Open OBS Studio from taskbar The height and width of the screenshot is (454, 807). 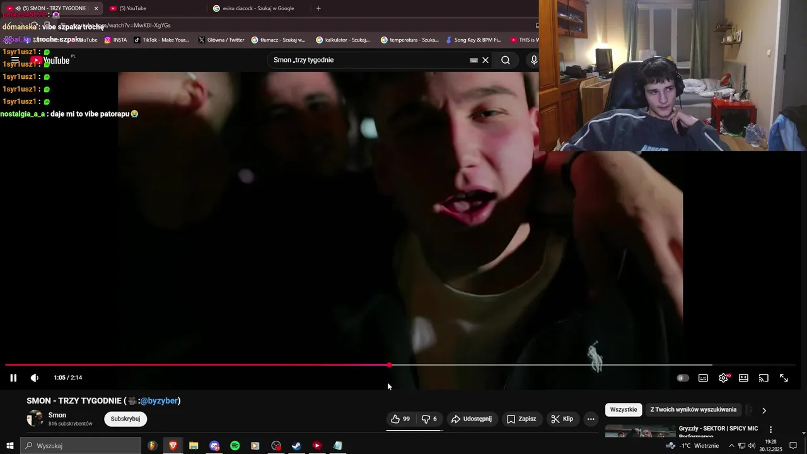(276, 446)
